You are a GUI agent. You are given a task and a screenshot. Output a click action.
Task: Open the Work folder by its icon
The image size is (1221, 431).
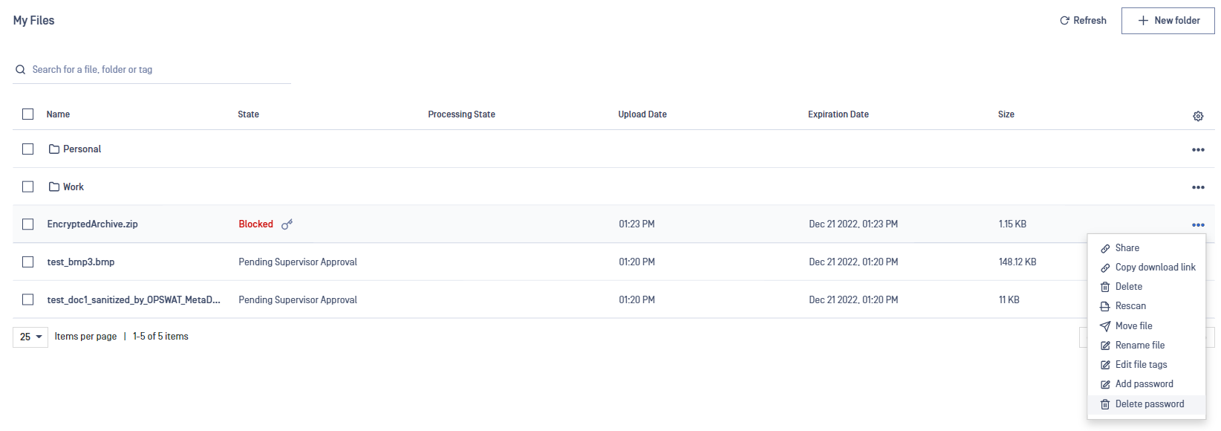(x=54, y=187)
